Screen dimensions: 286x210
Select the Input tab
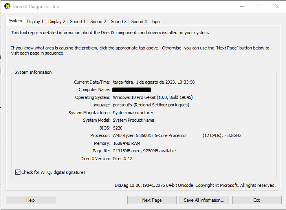156,22
